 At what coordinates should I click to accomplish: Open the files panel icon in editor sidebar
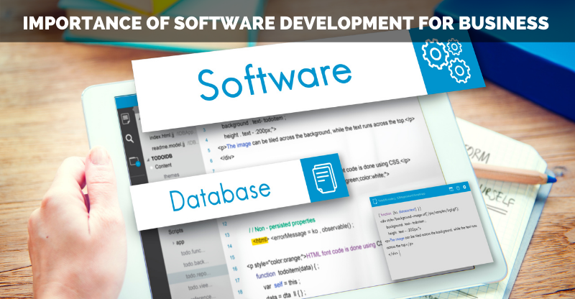pyautogui.click(x=125, y=119)
